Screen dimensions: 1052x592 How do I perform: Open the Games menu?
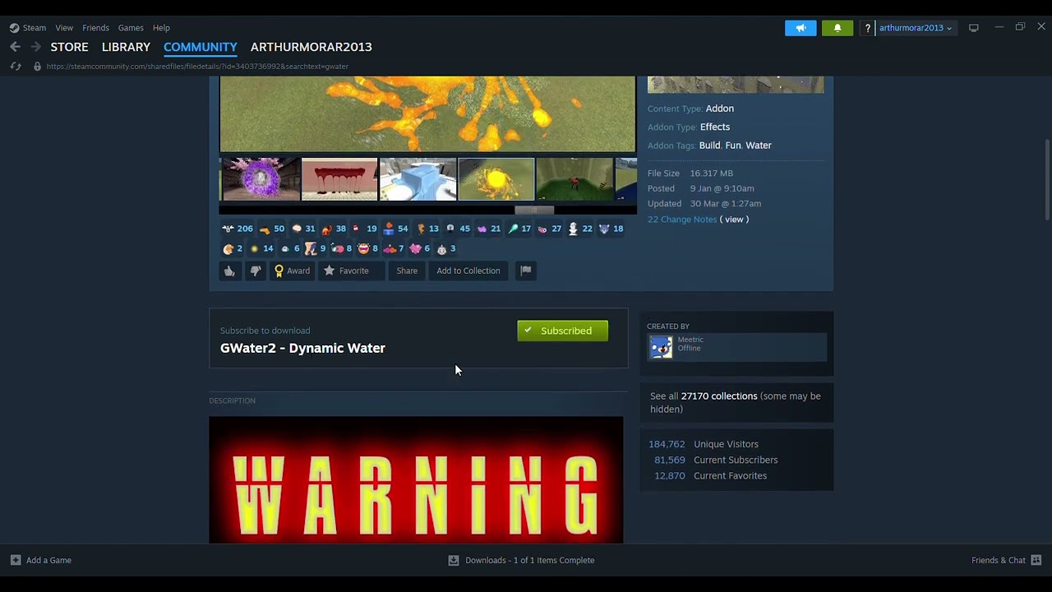point(131,28)
